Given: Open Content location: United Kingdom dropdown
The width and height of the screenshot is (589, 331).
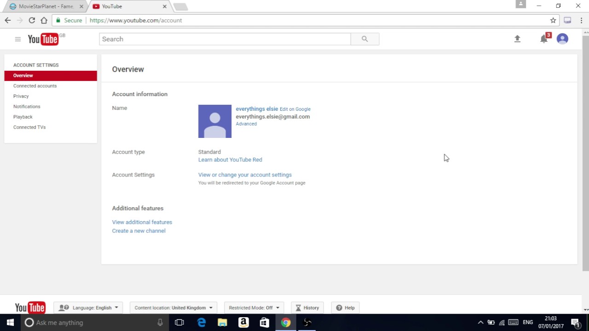Looking at the screenshot, I should 173,308.
